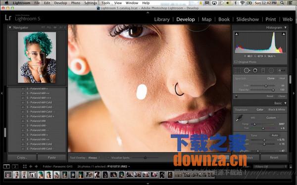Screen dimensions: 297x185
Task: Hide the right panel group arrow
Action: pyautogui.click(x=294, y=93)
